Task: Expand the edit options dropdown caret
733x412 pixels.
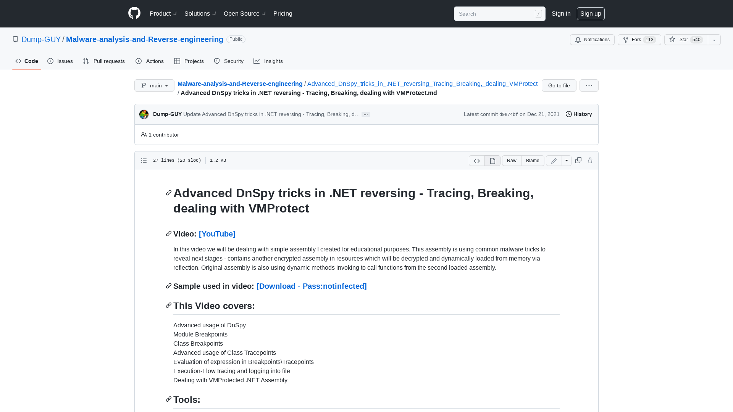Action: 567,161
